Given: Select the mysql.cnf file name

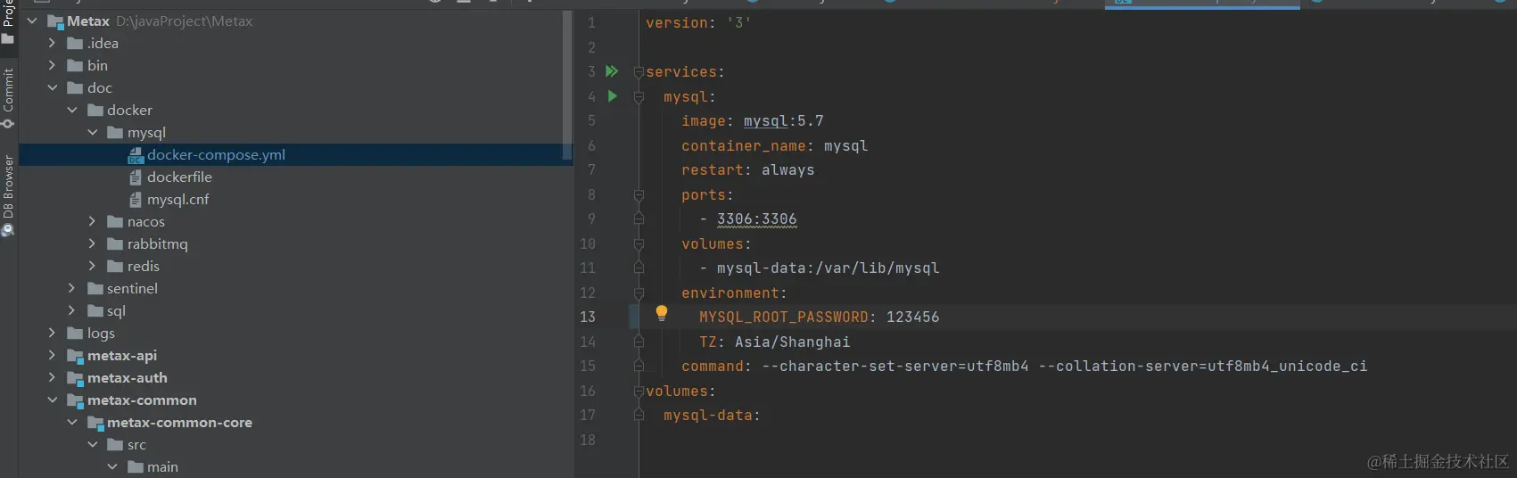Looking at the screenshot, I should click(x=177, y=200).
